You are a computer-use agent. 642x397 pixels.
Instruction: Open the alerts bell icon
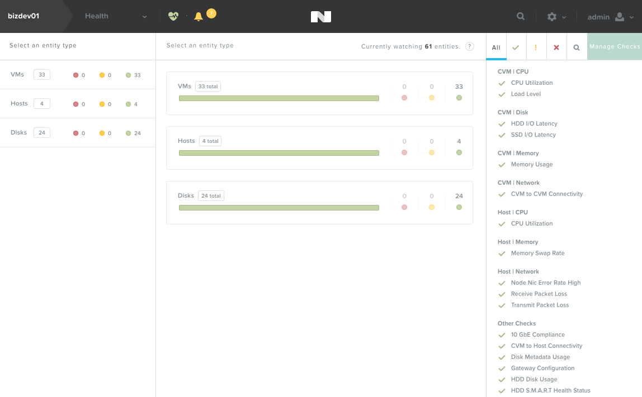(x=199, y=16)
